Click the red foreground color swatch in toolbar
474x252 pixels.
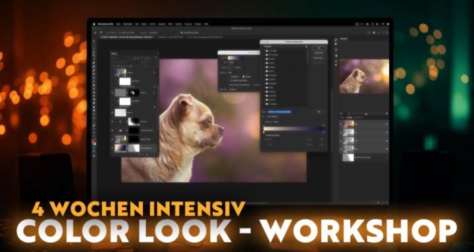(93, 143)
